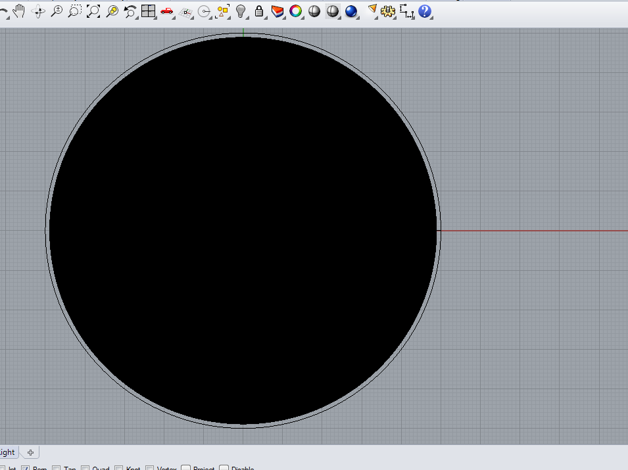628x470 pixels.
Task: Add a viewport tab with the plus
Action: pos(30,453)
